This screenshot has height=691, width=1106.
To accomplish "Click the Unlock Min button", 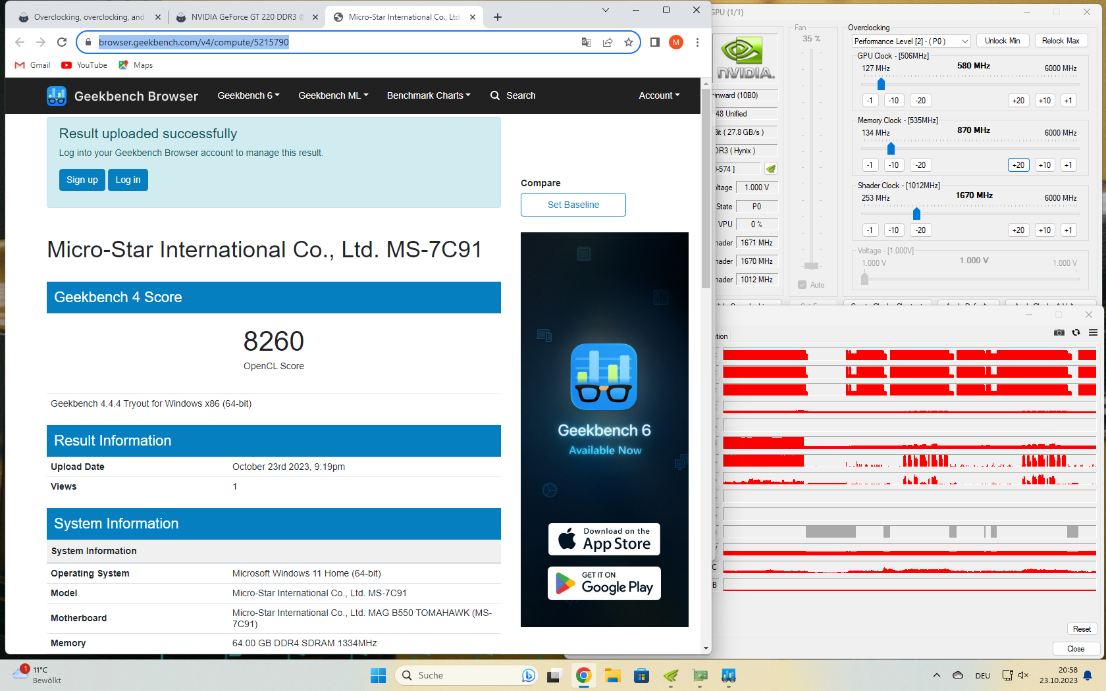I will point(1002,41).
